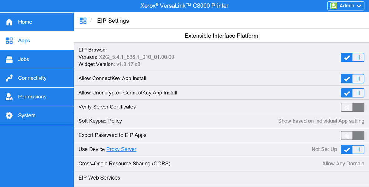Click the Jobs tray icon in sidebar
369x187 pixels.
click(9, 59)
